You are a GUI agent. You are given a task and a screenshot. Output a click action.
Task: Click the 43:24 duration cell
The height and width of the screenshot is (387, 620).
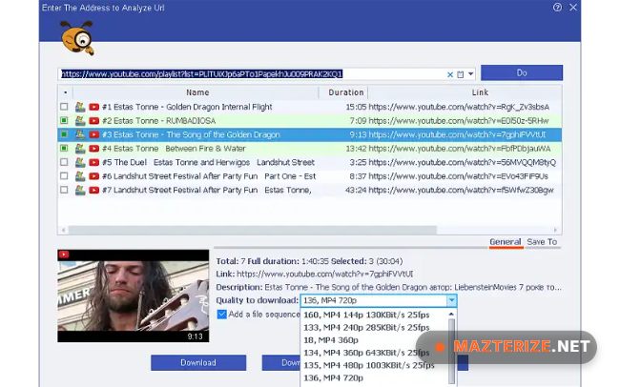pyautogui.click(x=356, y=190)
